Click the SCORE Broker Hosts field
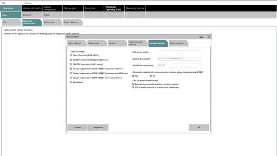Viewport: 277px width, 156px height. point(179,65)
